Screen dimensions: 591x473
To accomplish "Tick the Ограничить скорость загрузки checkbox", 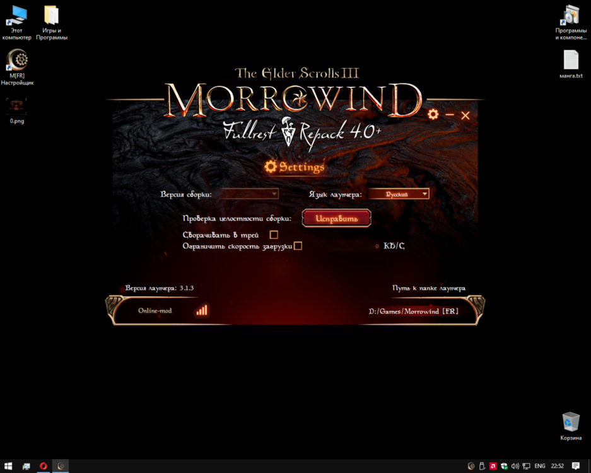I will pyautogui.click(x=298, y=246).
